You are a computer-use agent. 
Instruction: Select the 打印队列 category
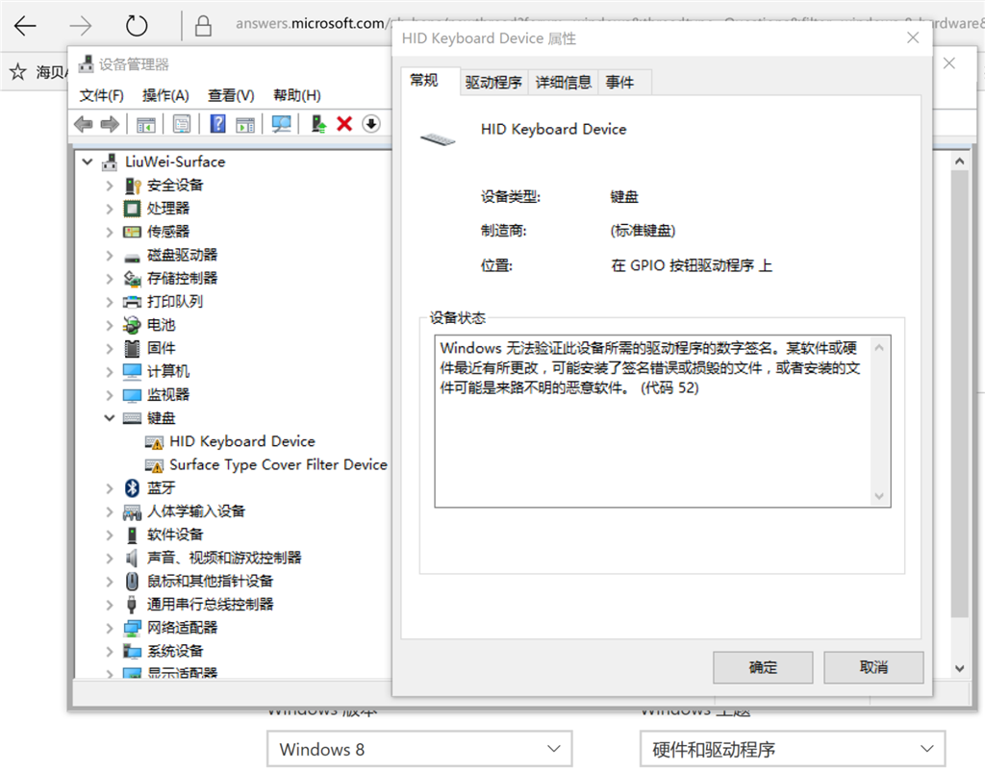(175, 302)
